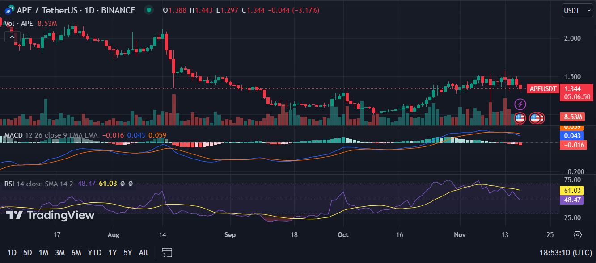Click the Nov date on time axis

pos(460,235)
